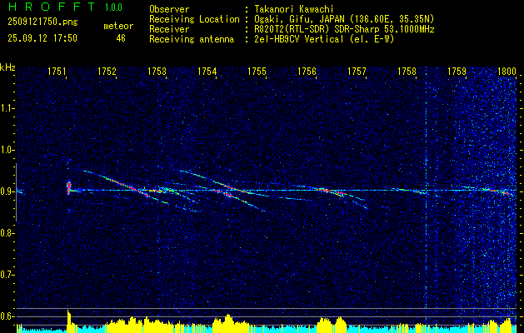Click the 1753 time marker
The height and width of the screenshot is (333, 524).
pyautogui.click(x=157, y=71)
